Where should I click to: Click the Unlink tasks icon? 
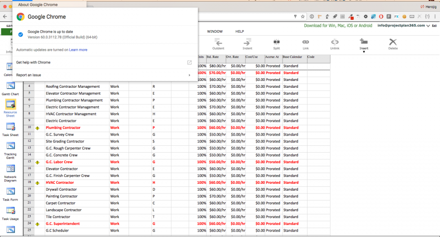click(335, 42)
